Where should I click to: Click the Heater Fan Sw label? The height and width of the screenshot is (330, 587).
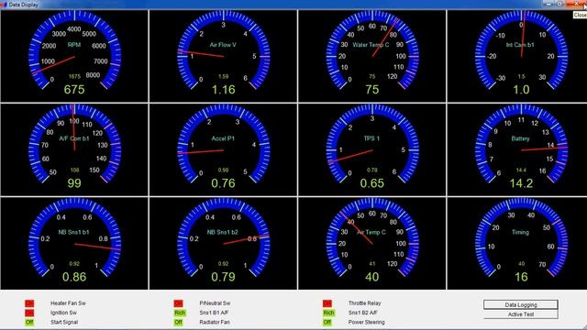click(x=68, y=303)
